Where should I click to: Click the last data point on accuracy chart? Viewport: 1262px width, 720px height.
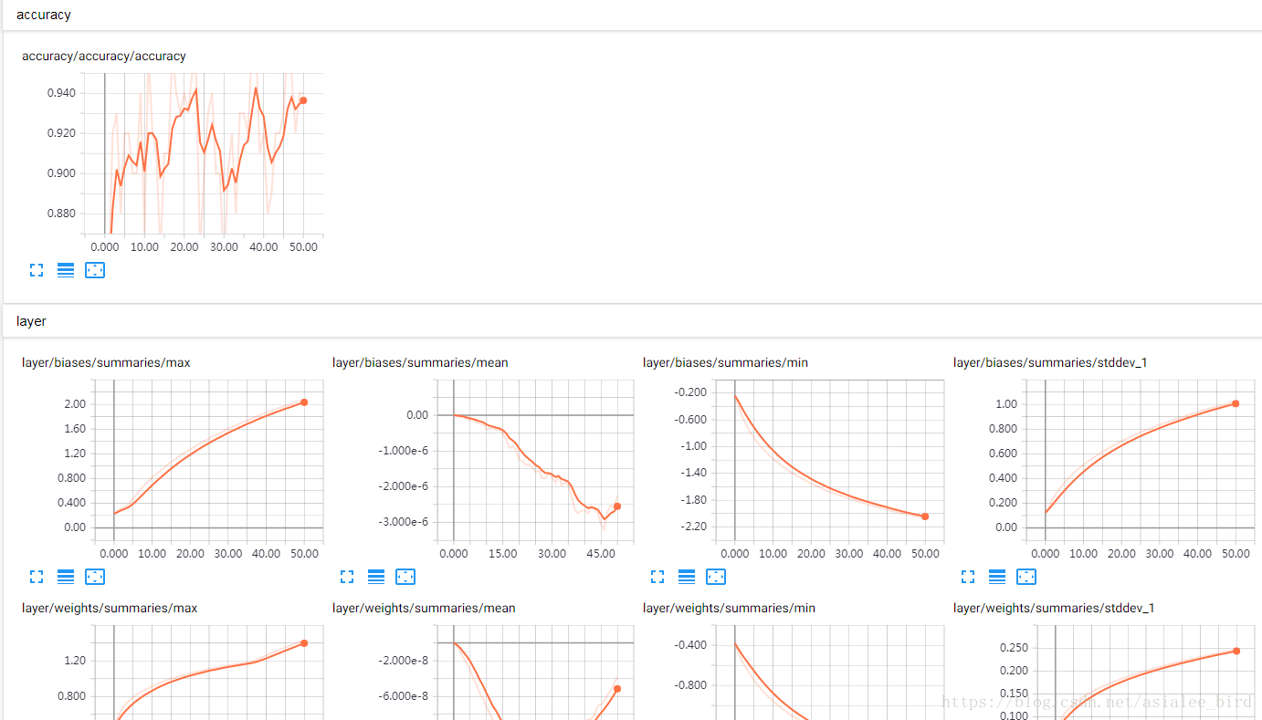303,100
